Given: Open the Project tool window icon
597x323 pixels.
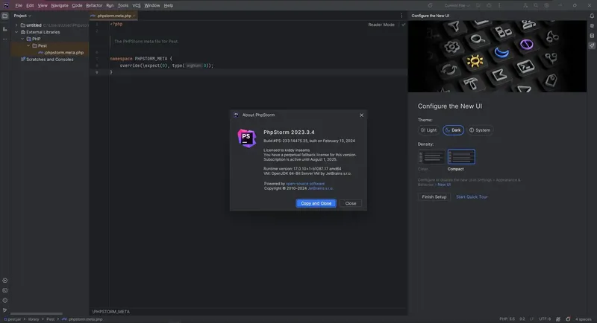Looking at the screenshot, I should [5, 16].
